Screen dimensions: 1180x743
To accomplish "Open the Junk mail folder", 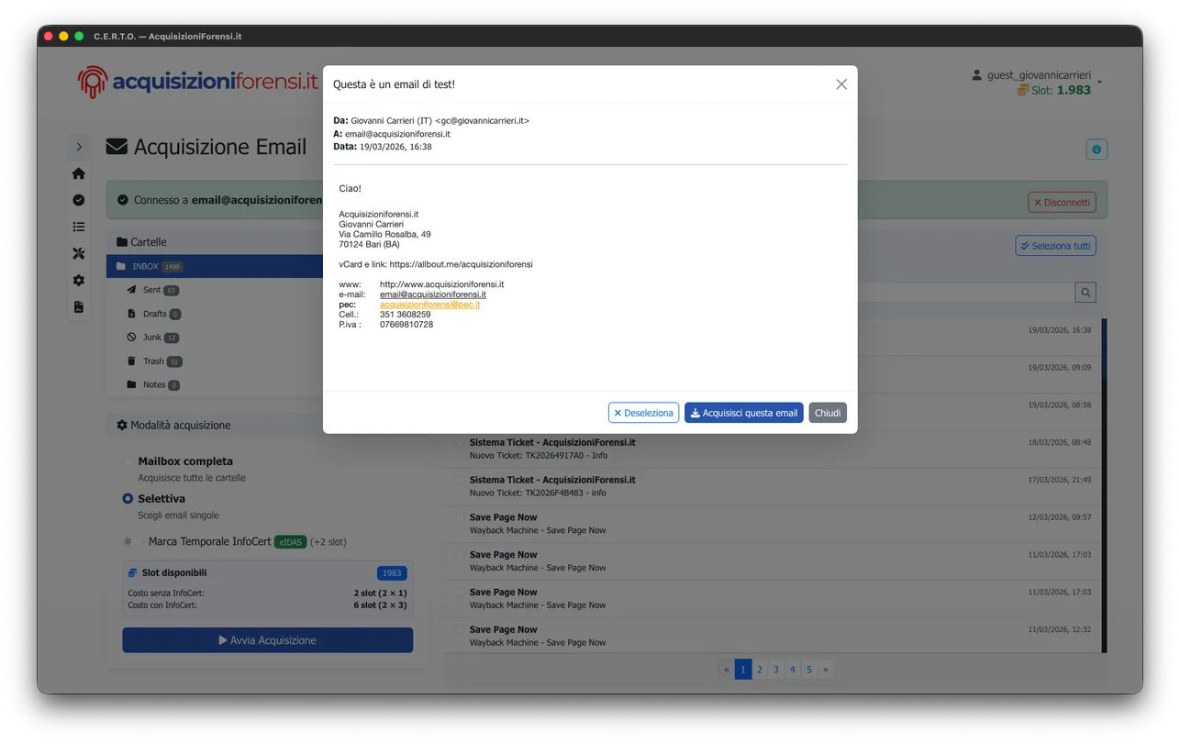I will pyautogui.click(x=150, y=337).
